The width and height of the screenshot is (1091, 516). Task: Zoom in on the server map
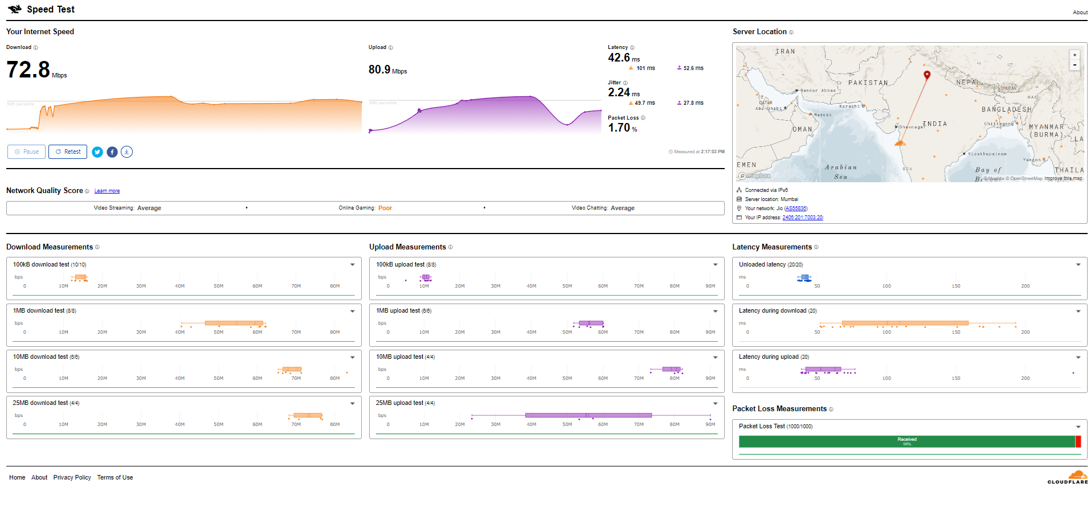(1074, 55)
